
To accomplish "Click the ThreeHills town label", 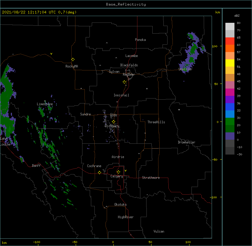I will coord(156,122).
